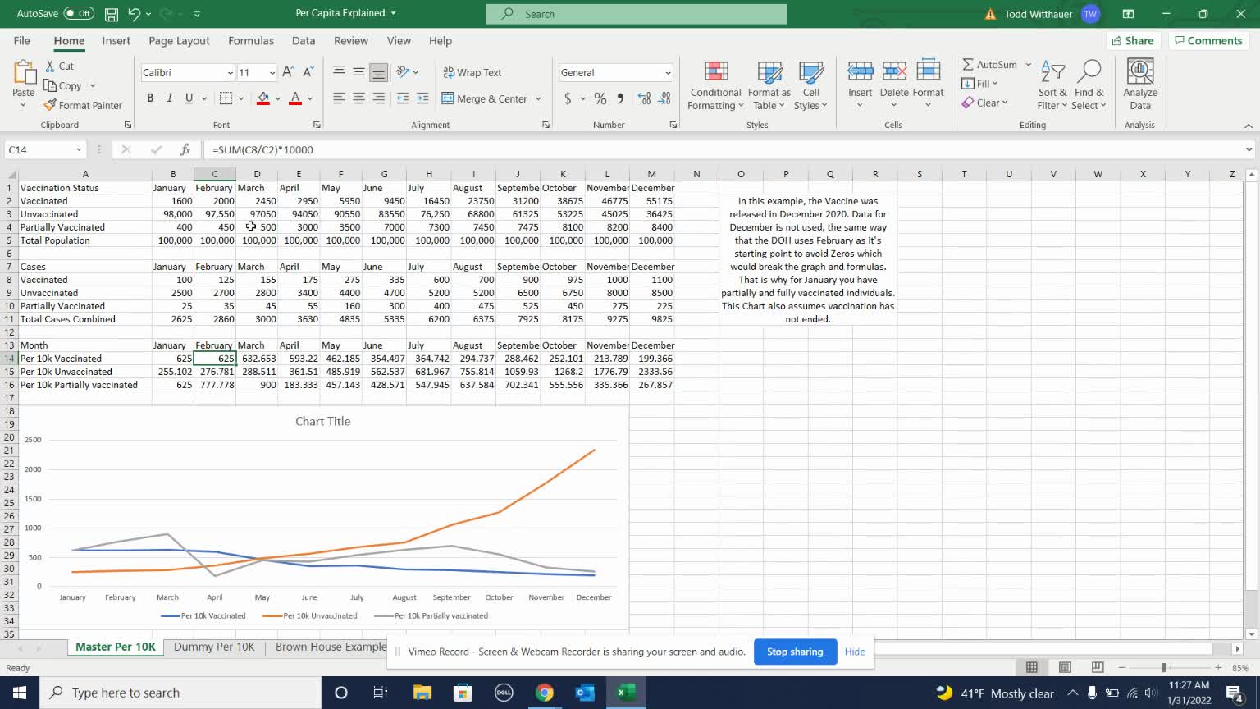Decrease font size with smaller A icon
Viewport: 1260px width, 709px height.
click(x=308, y=72)
